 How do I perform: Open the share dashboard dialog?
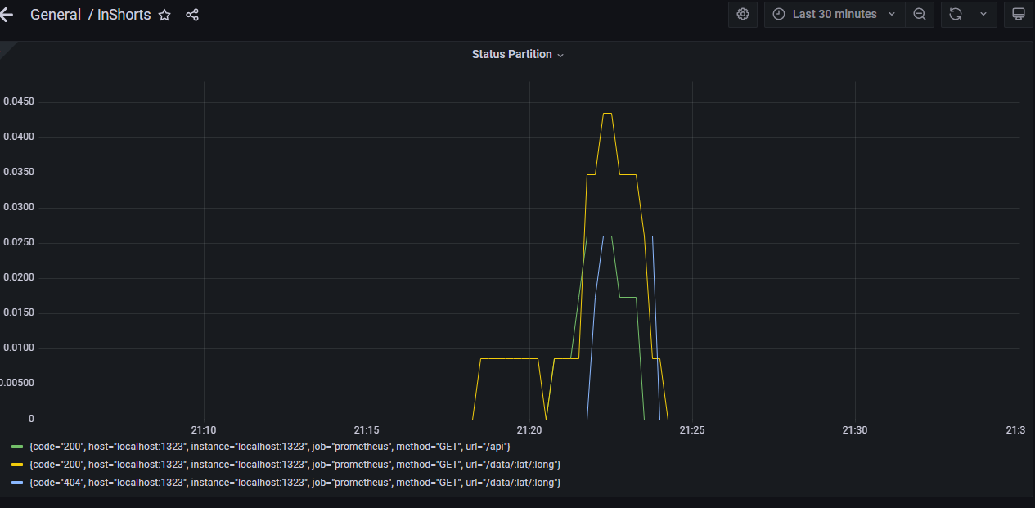point(191,15)
